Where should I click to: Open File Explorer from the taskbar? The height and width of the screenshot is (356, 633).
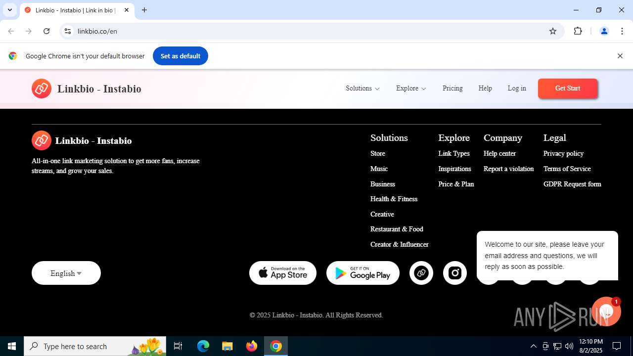[227, 346]
